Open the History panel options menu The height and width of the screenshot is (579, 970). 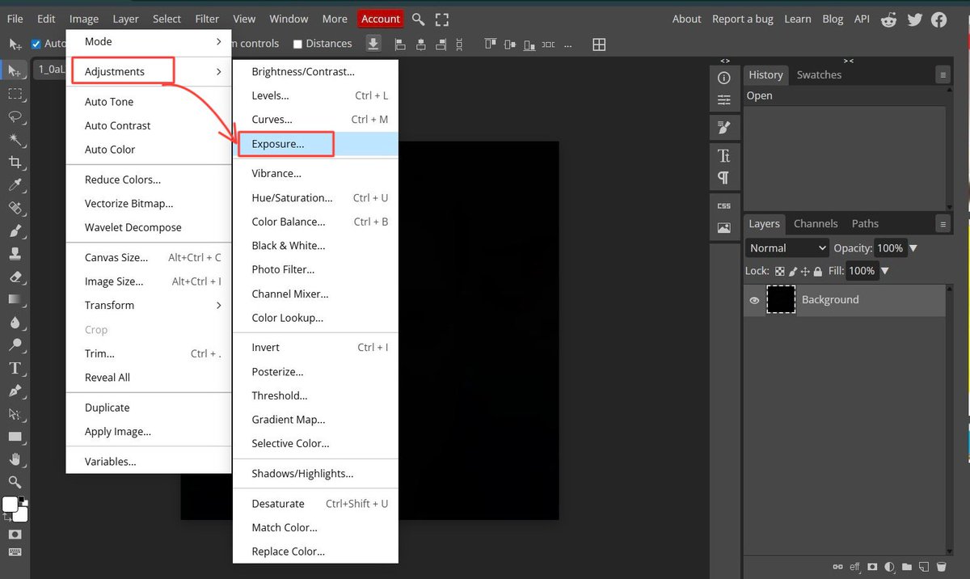[943, 74]
